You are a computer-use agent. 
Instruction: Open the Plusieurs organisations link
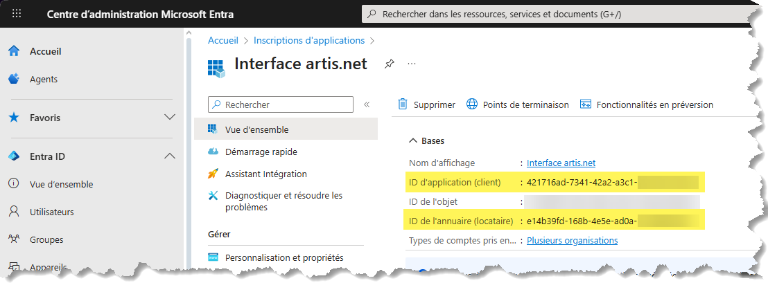pos(572,240)
